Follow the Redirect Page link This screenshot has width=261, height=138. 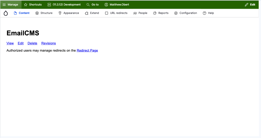[87, 51]
